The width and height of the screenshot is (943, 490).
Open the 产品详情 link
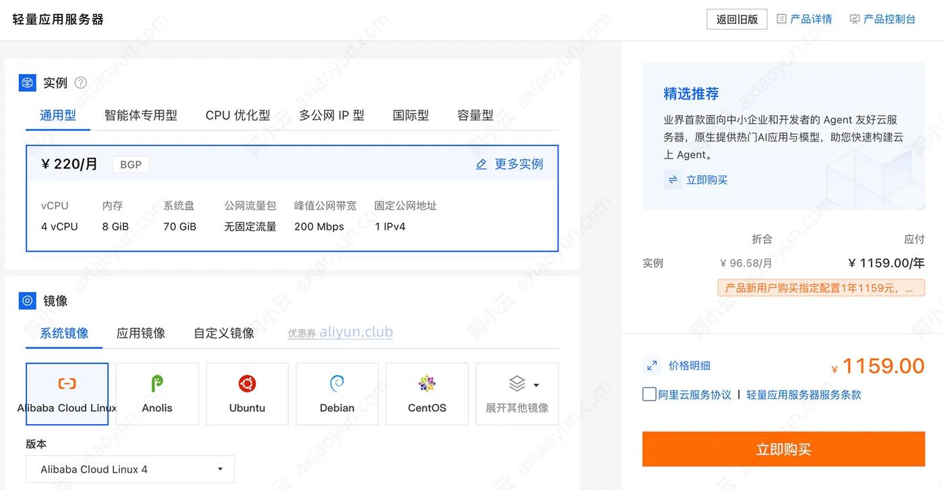811,19
